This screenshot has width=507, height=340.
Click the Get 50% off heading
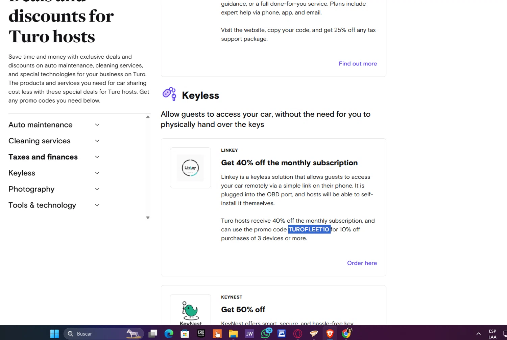point(243,310)
